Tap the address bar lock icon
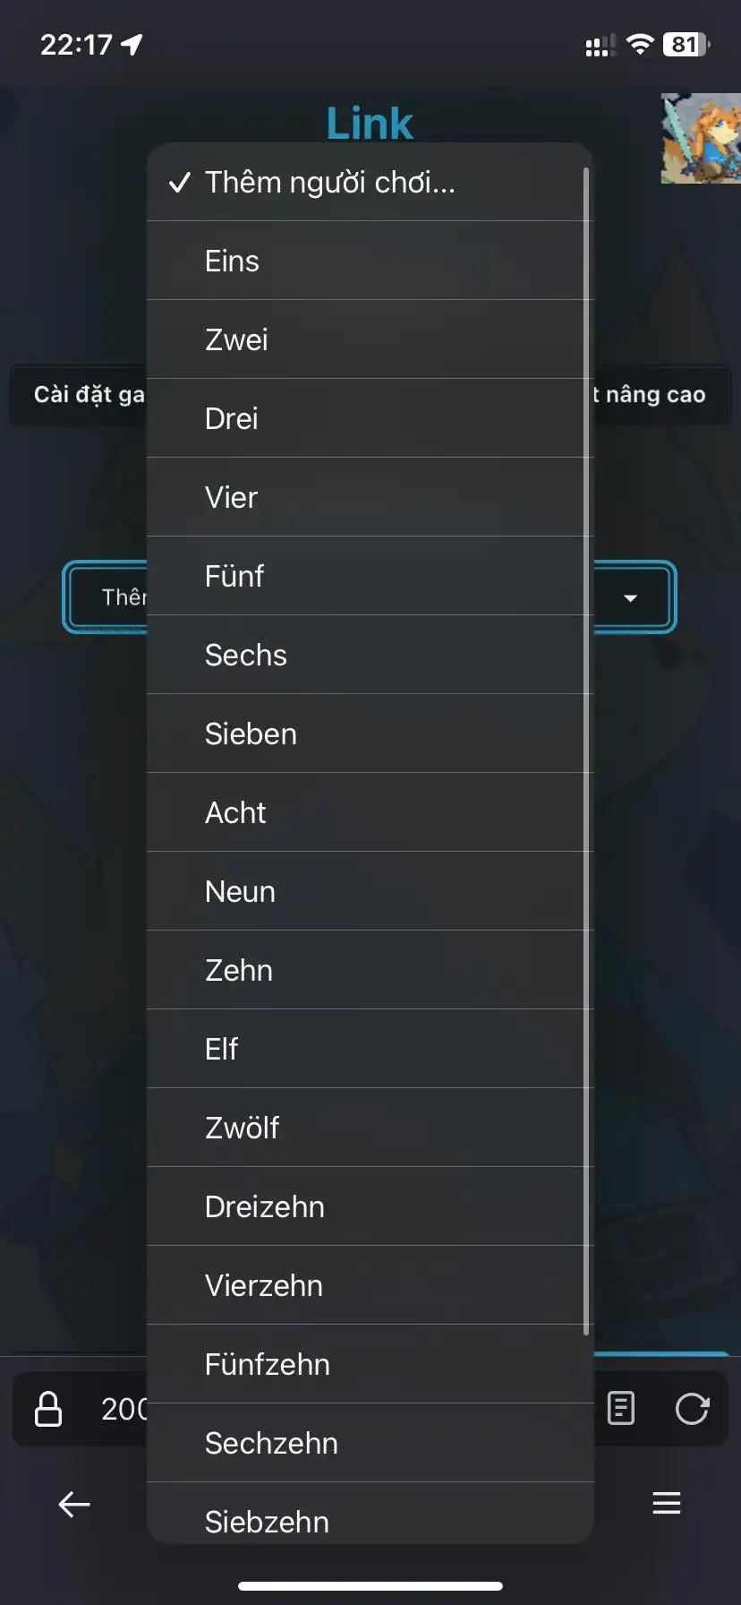The height and width of the screenshot is (1605, 741). pyautogui.click(x=48, y=1408)
